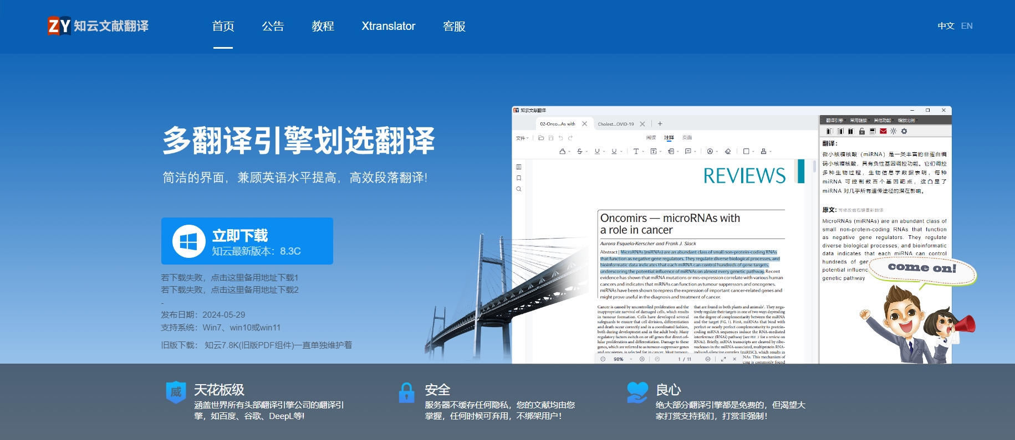The height and width of the screenshot is (440, 1015).
Task: Click the save icon in preview toolbar
Action: click(550, 138)
